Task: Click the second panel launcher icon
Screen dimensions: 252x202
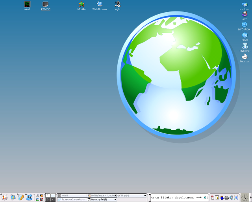Action: click(x=13, y=197)
